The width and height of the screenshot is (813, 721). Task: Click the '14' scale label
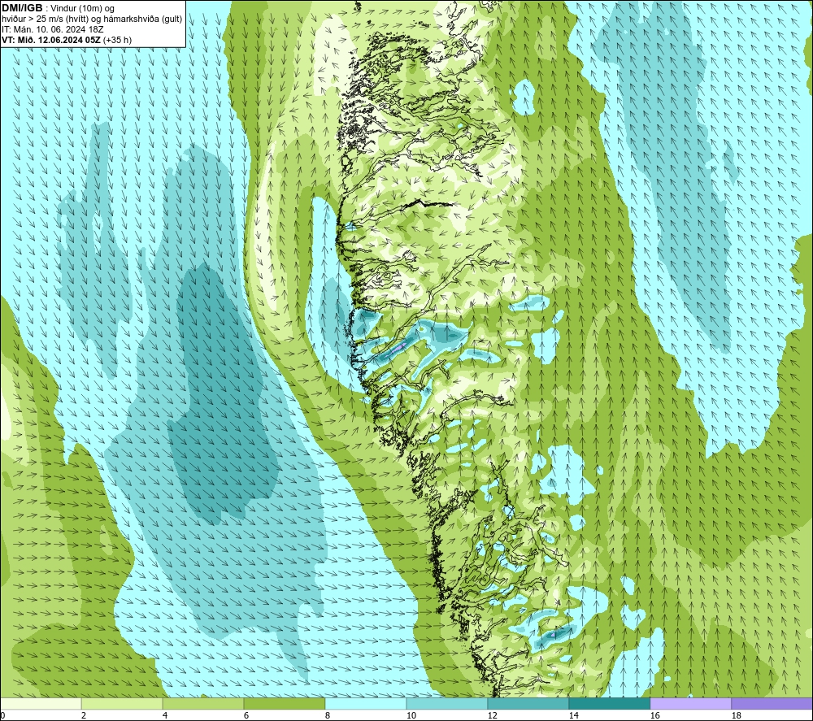[573, 715]
